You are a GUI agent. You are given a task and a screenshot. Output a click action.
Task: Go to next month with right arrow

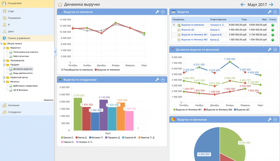point(271,5)
